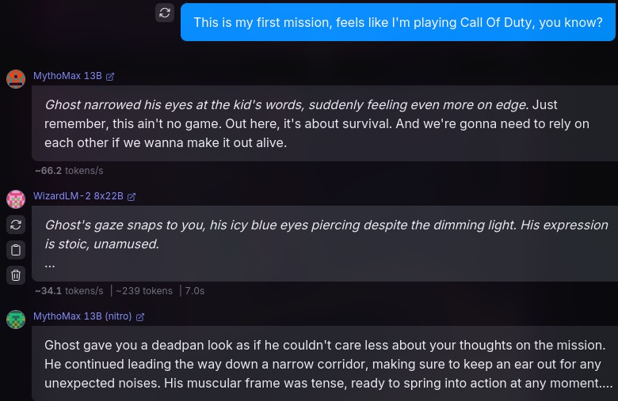This screenshot has height=401, width=618.
Task: Open the WizardLM-2 8x22B model link
Action: coord(78,196)
